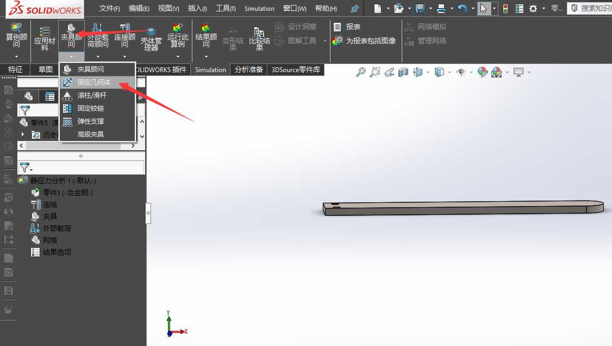This screenshot has width=612, height=346.
Task: Expand dropdown arrow under 结果顾问
Action: 206,57
